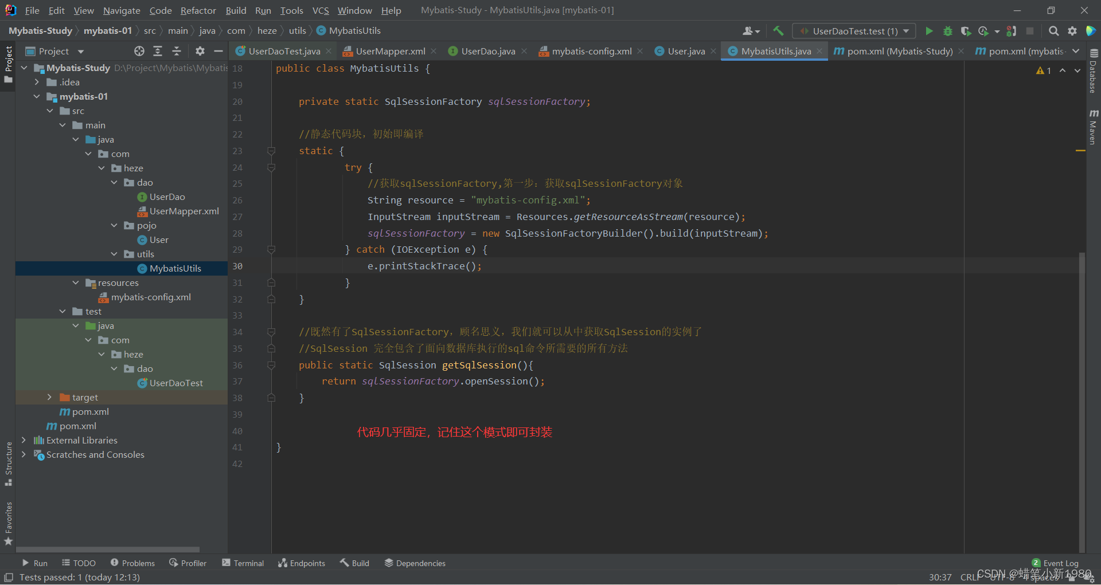
Task: Open user account icon dropdown
Action: click(751, 31)
